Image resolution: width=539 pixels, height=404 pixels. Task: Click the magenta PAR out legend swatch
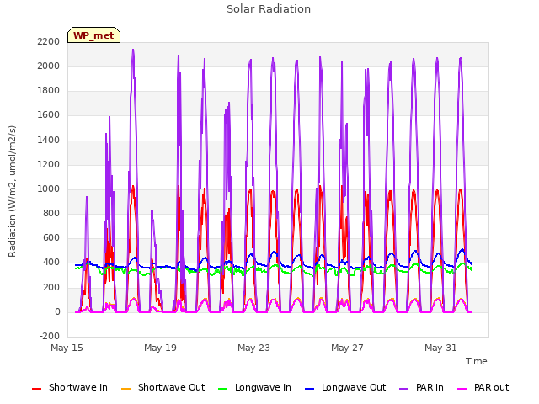(462, 389)
